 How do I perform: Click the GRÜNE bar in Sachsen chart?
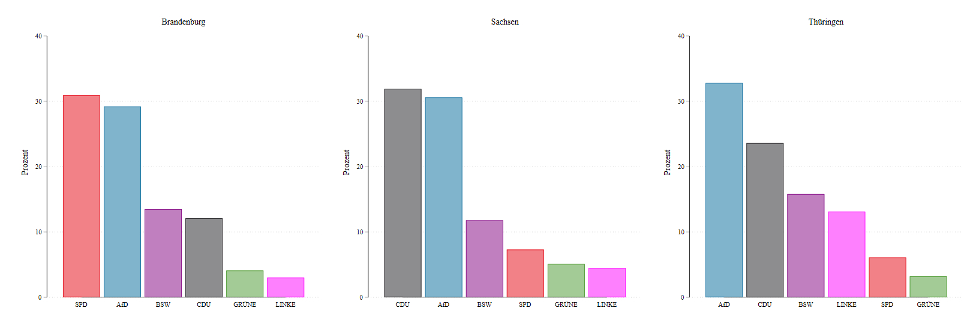566,280
